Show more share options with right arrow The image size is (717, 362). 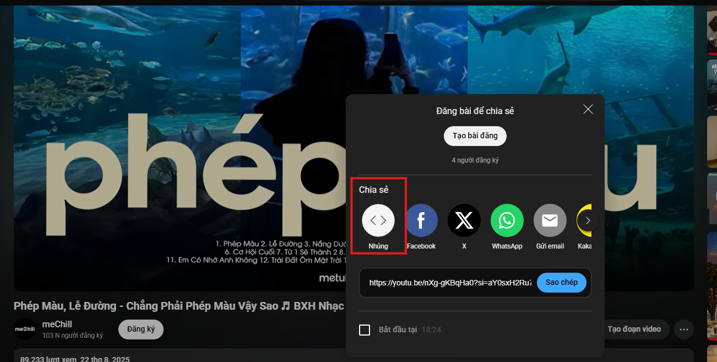coord(588,220)
